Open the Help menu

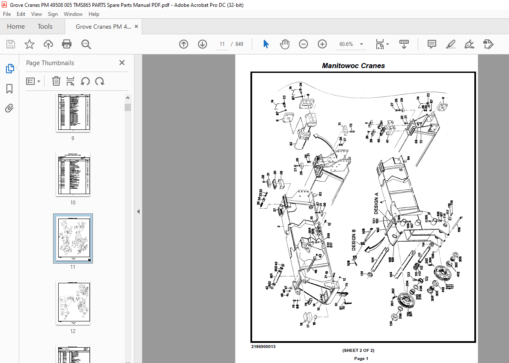94,14
